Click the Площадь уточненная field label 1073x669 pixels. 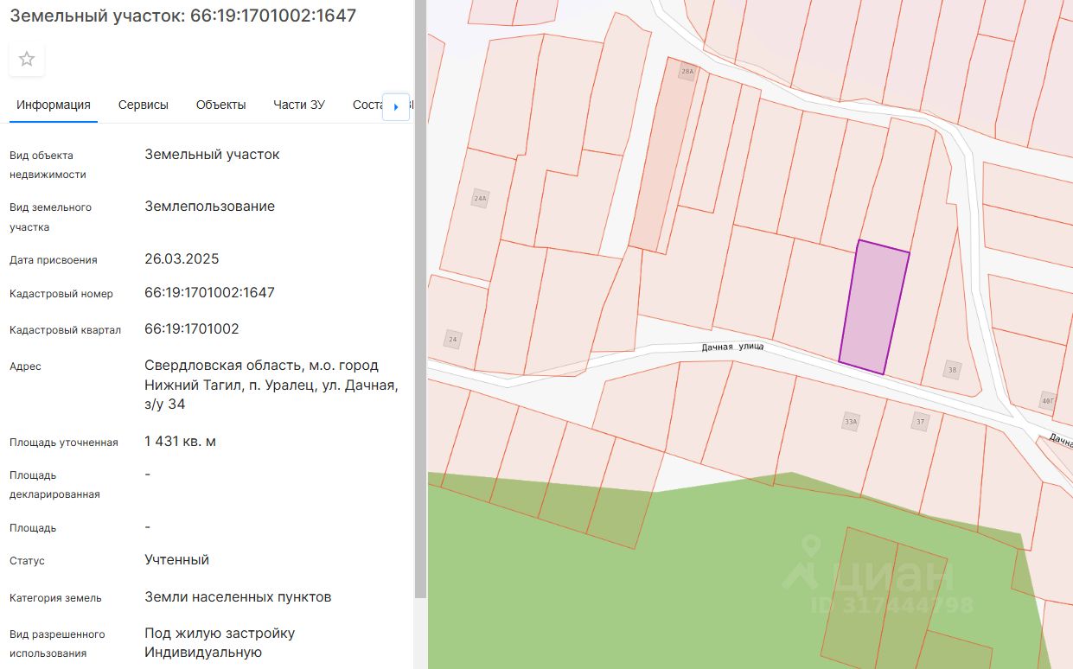pos(64,443)
